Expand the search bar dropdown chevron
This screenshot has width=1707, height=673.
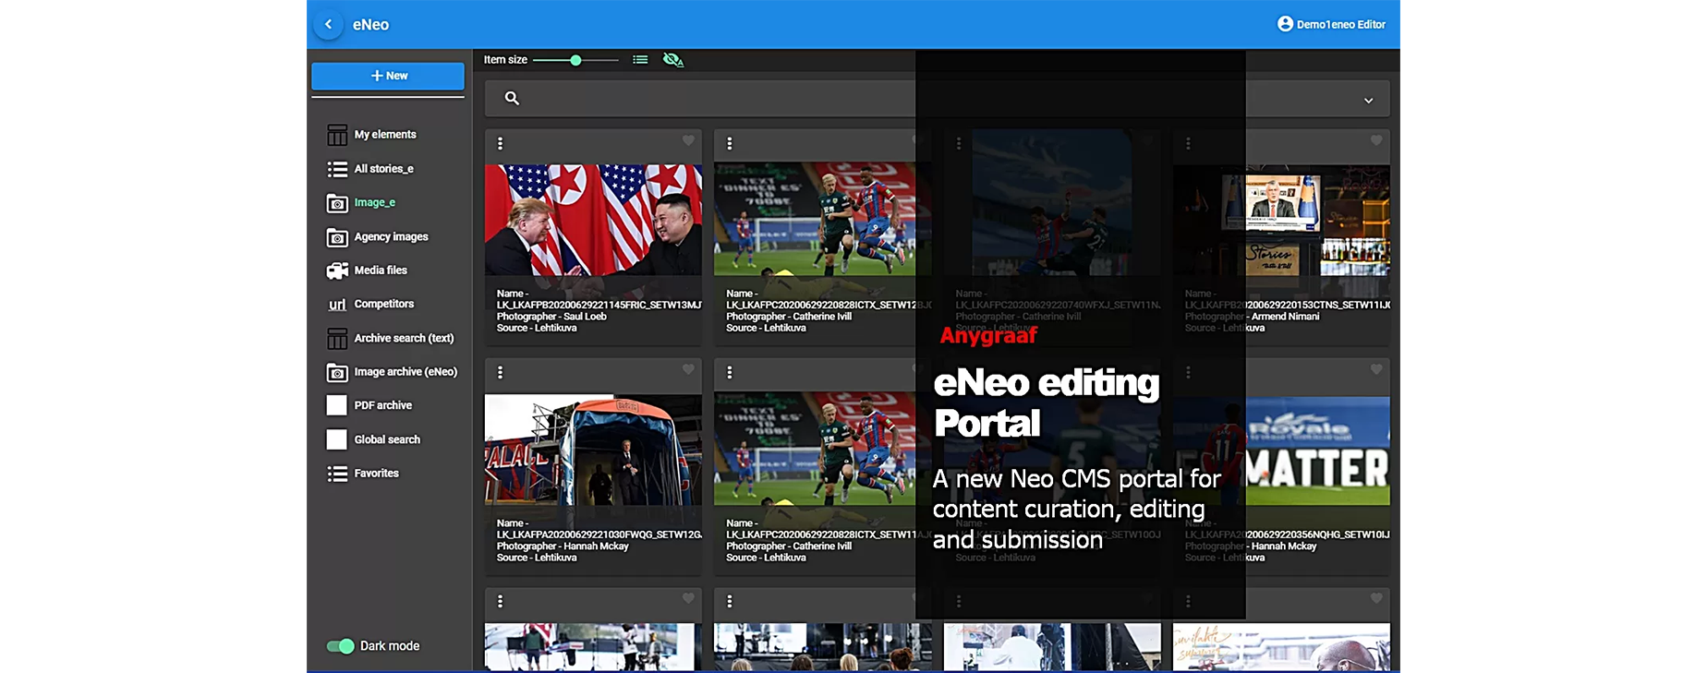coord(1368,100)
